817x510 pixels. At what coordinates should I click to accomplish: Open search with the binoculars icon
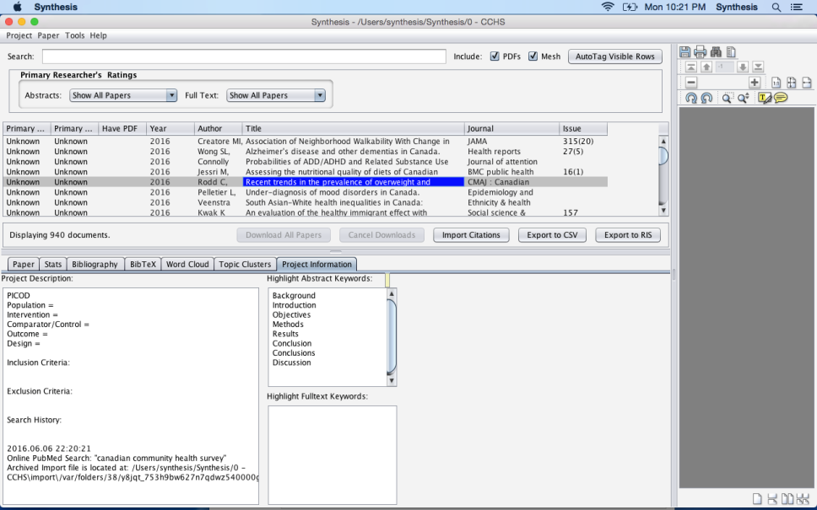tap(716, 52)
